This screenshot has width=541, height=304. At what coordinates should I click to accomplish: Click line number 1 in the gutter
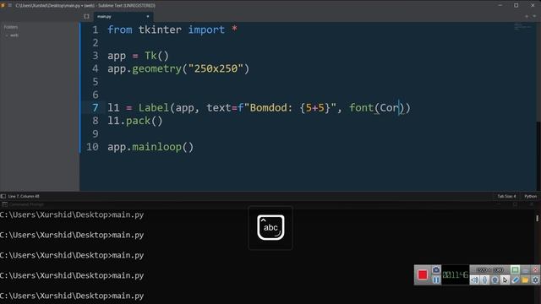(96, 30)
